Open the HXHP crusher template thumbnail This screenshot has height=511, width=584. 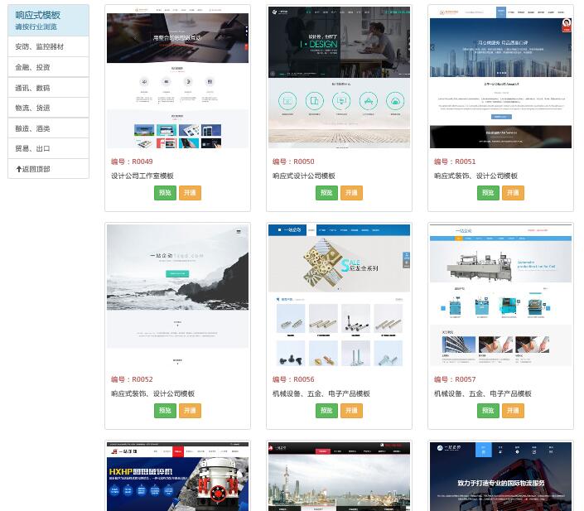177,476
